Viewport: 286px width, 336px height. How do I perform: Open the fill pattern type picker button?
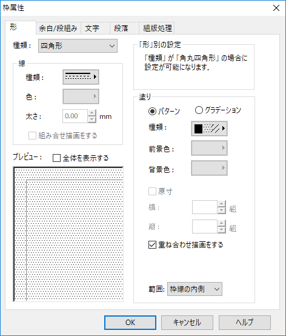point(209,129)
